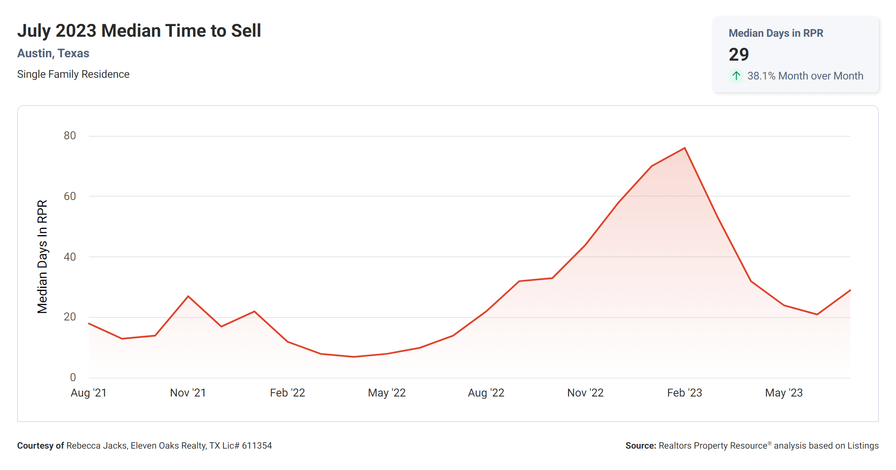The width and height of the screenshot is (896, 470).
Task: Click the Median Days In RPR y-axis title
Action: pyautogui.click(x=42, y=257)
